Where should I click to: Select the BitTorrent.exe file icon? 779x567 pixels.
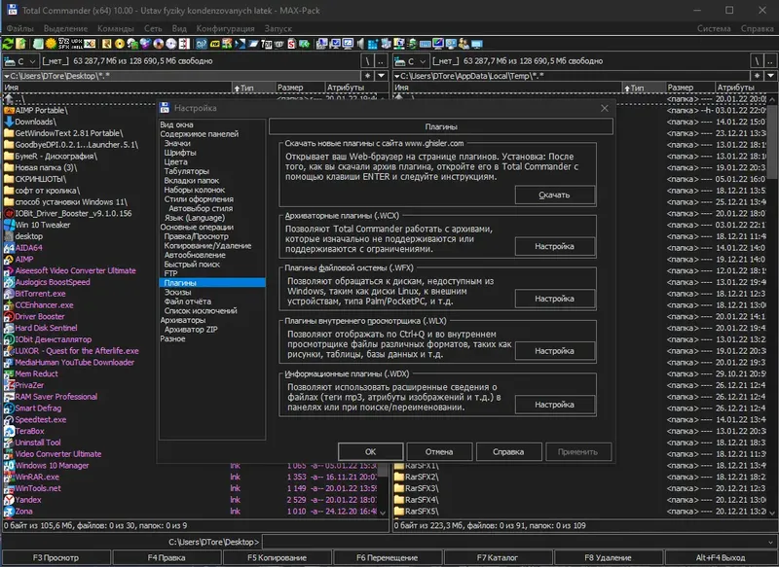pyautogui.click(x=9, y=294)
